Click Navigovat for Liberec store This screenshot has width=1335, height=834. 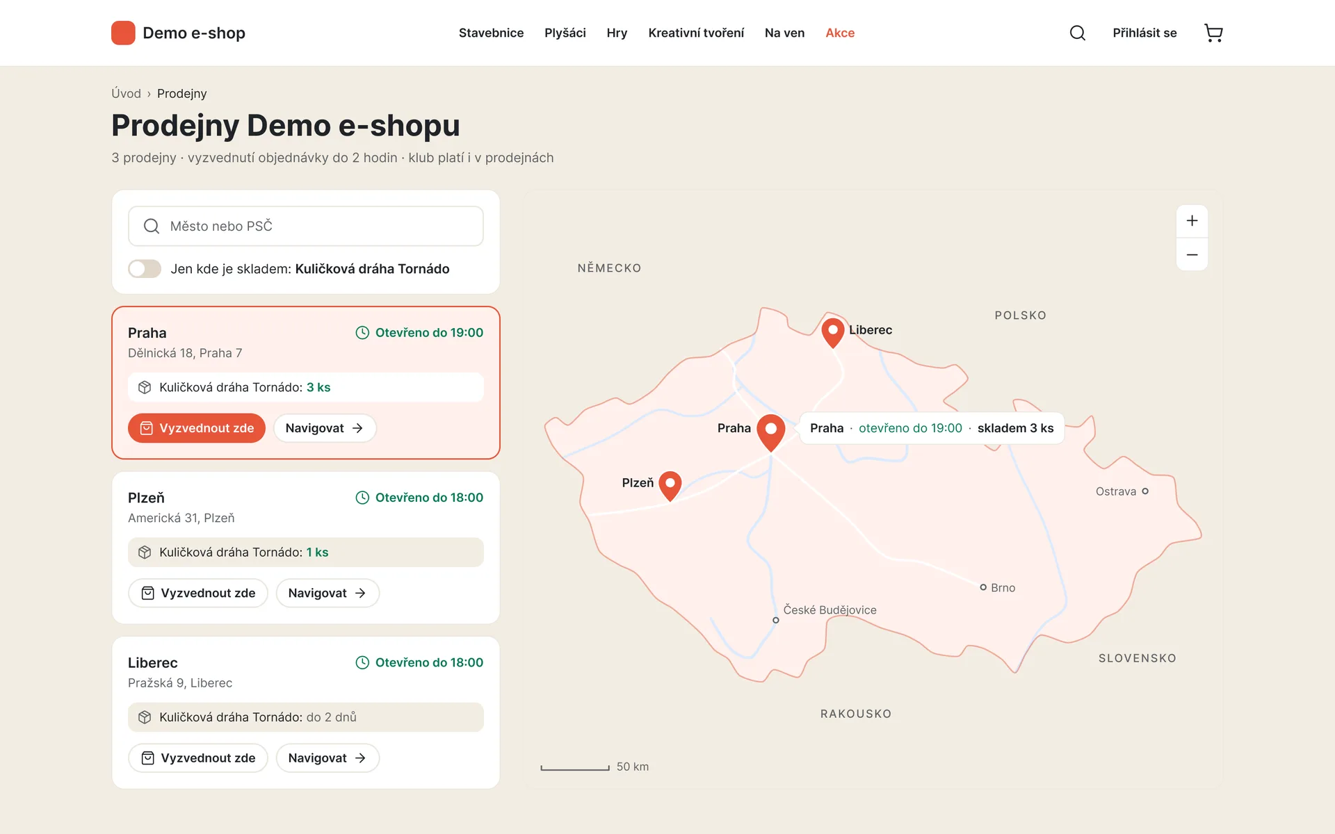coord(327,758)
